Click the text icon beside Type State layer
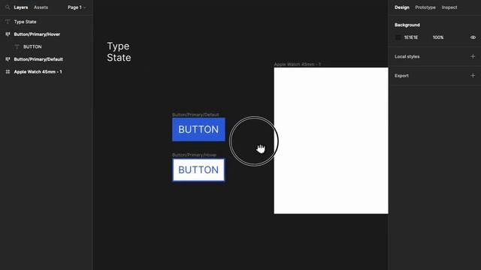The height and width of the screenshot is (270, 481). (x=8, y=22)
